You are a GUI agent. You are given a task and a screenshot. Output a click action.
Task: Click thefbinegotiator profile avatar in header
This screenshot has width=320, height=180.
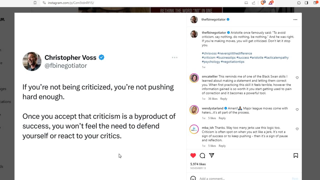coord(194,19)
